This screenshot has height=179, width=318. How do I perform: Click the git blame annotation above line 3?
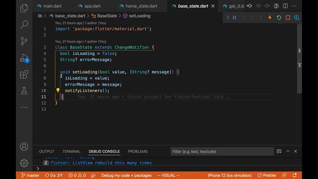coord(80,41)
